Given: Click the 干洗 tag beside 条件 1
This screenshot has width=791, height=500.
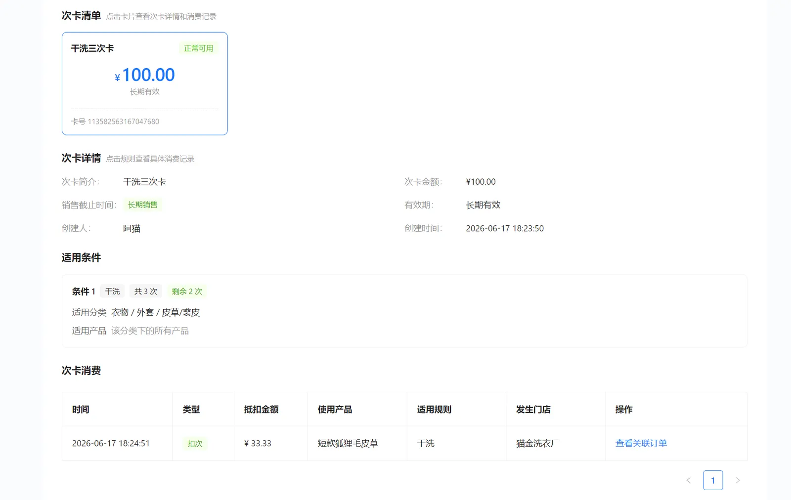Looking at the screenshot, I should (x=112, y=292).
